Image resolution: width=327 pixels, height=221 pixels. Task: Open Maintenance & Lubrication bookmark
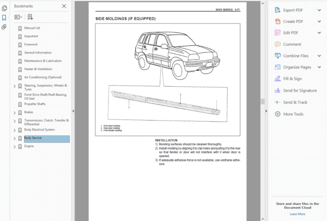(x=43, y=61)
